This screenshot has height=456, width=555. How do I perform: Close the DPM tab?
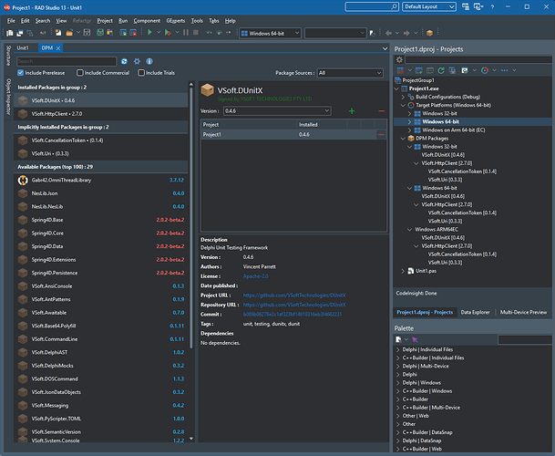[58, 47]
